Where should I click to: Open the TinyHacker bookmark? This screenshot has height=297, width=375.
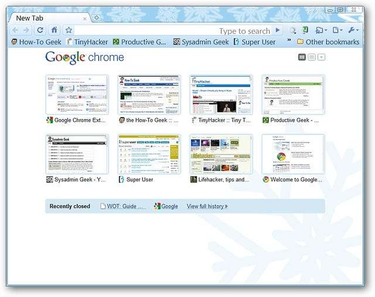(x=87, y=42)
